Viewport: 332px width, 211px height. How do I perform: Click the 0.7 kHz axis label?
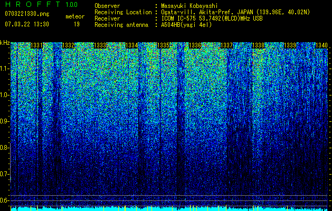point(4,174)
